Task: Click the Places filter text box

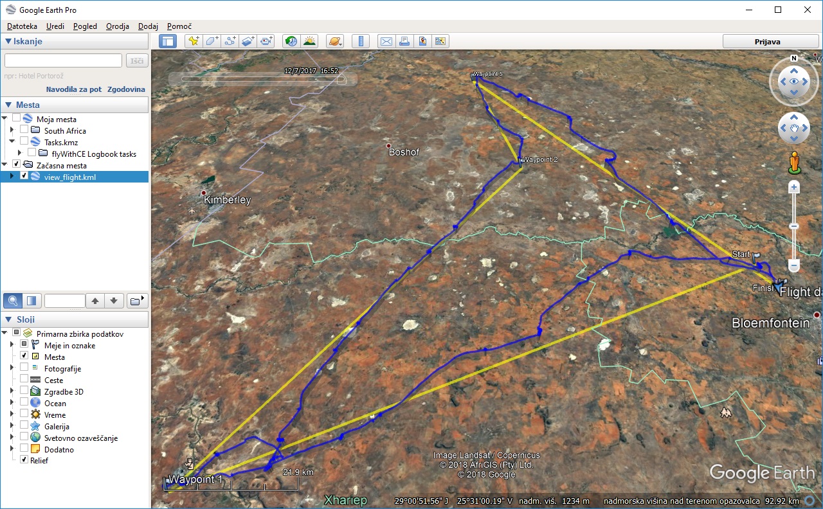Action: [x=65, y=300]
